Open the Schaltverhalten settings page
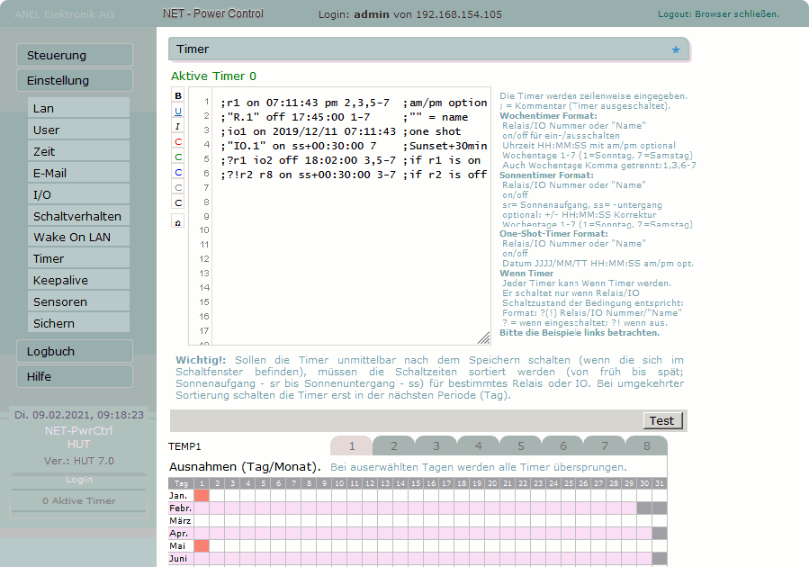809x567 pixels. click(78, 216)
